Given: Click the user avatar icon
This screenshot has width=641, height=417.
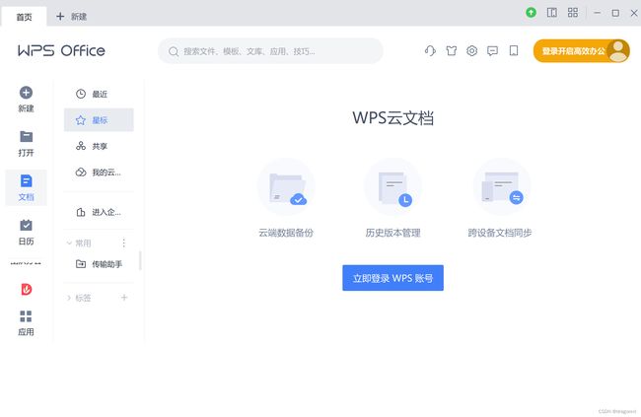Looking at the screenshot, I should (x=618, y=50).
